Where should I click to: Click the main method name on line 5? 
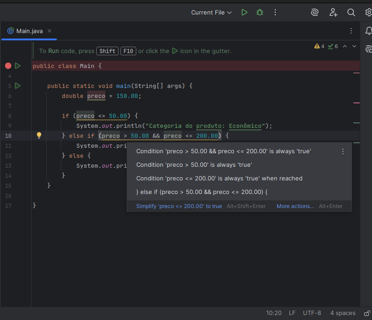(x=124, y=86)
